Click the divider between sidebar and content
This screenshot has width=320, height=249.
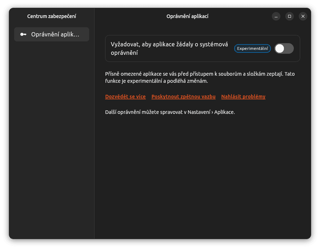click(x=94, y=141)
